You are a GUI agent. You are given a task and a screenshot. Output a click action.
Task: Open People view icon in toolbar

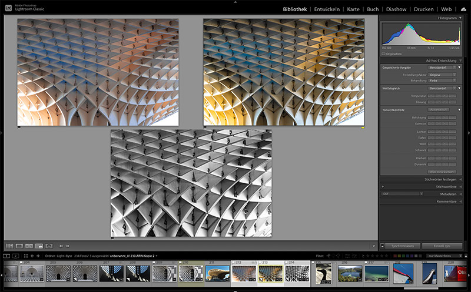click(x=49, y=246)
